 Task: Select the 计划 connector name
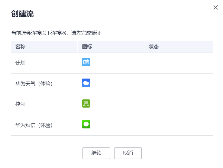[x=21, y=63]
